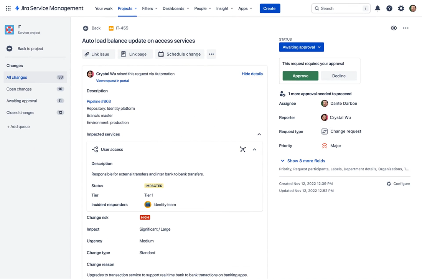Click the HIGH change risk lozenge
422x279 pixels.
(145, 218)
